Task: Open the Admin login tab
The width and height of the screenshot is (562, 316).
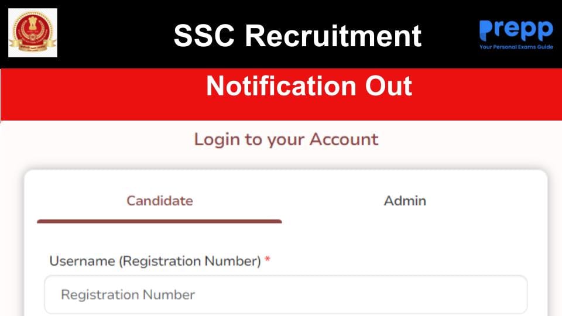Action: (x=405, y=201)
